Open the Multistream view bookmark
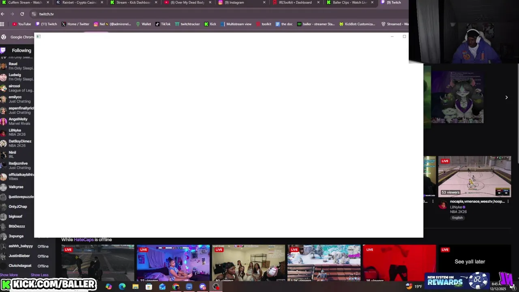 (x=236, y=24)
